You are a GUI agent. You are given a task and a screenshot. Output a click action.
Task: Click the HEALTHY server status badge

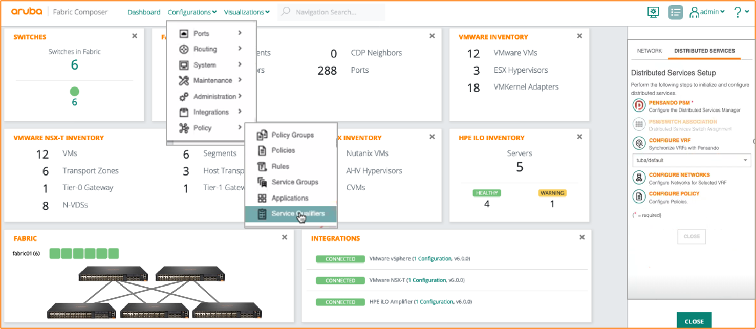coord(487,193)
